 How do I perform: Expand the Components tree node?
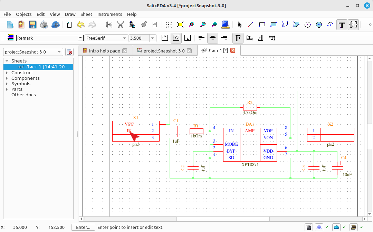pos(7,78)
